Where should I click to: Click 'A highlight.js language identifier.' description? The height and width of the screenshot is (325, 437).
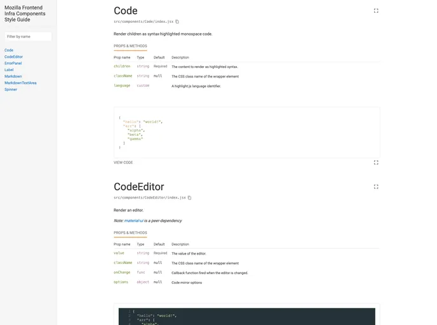coord(196,86)
